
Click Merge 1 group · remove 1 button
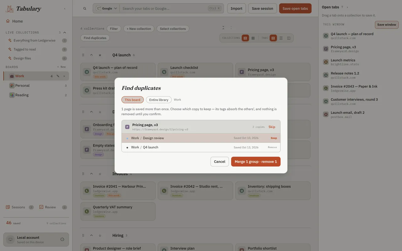click(x=256, y=162)
